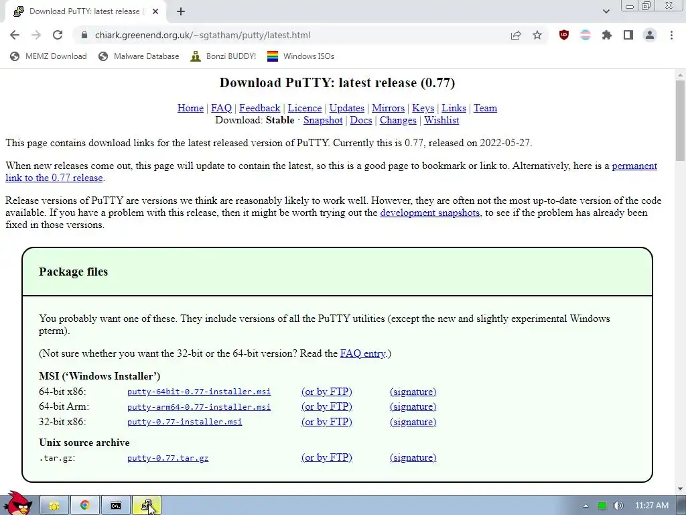Open signature for 32-bit x86 installer
The width and height of the screenshot is (686, 515).
(413, 422)
